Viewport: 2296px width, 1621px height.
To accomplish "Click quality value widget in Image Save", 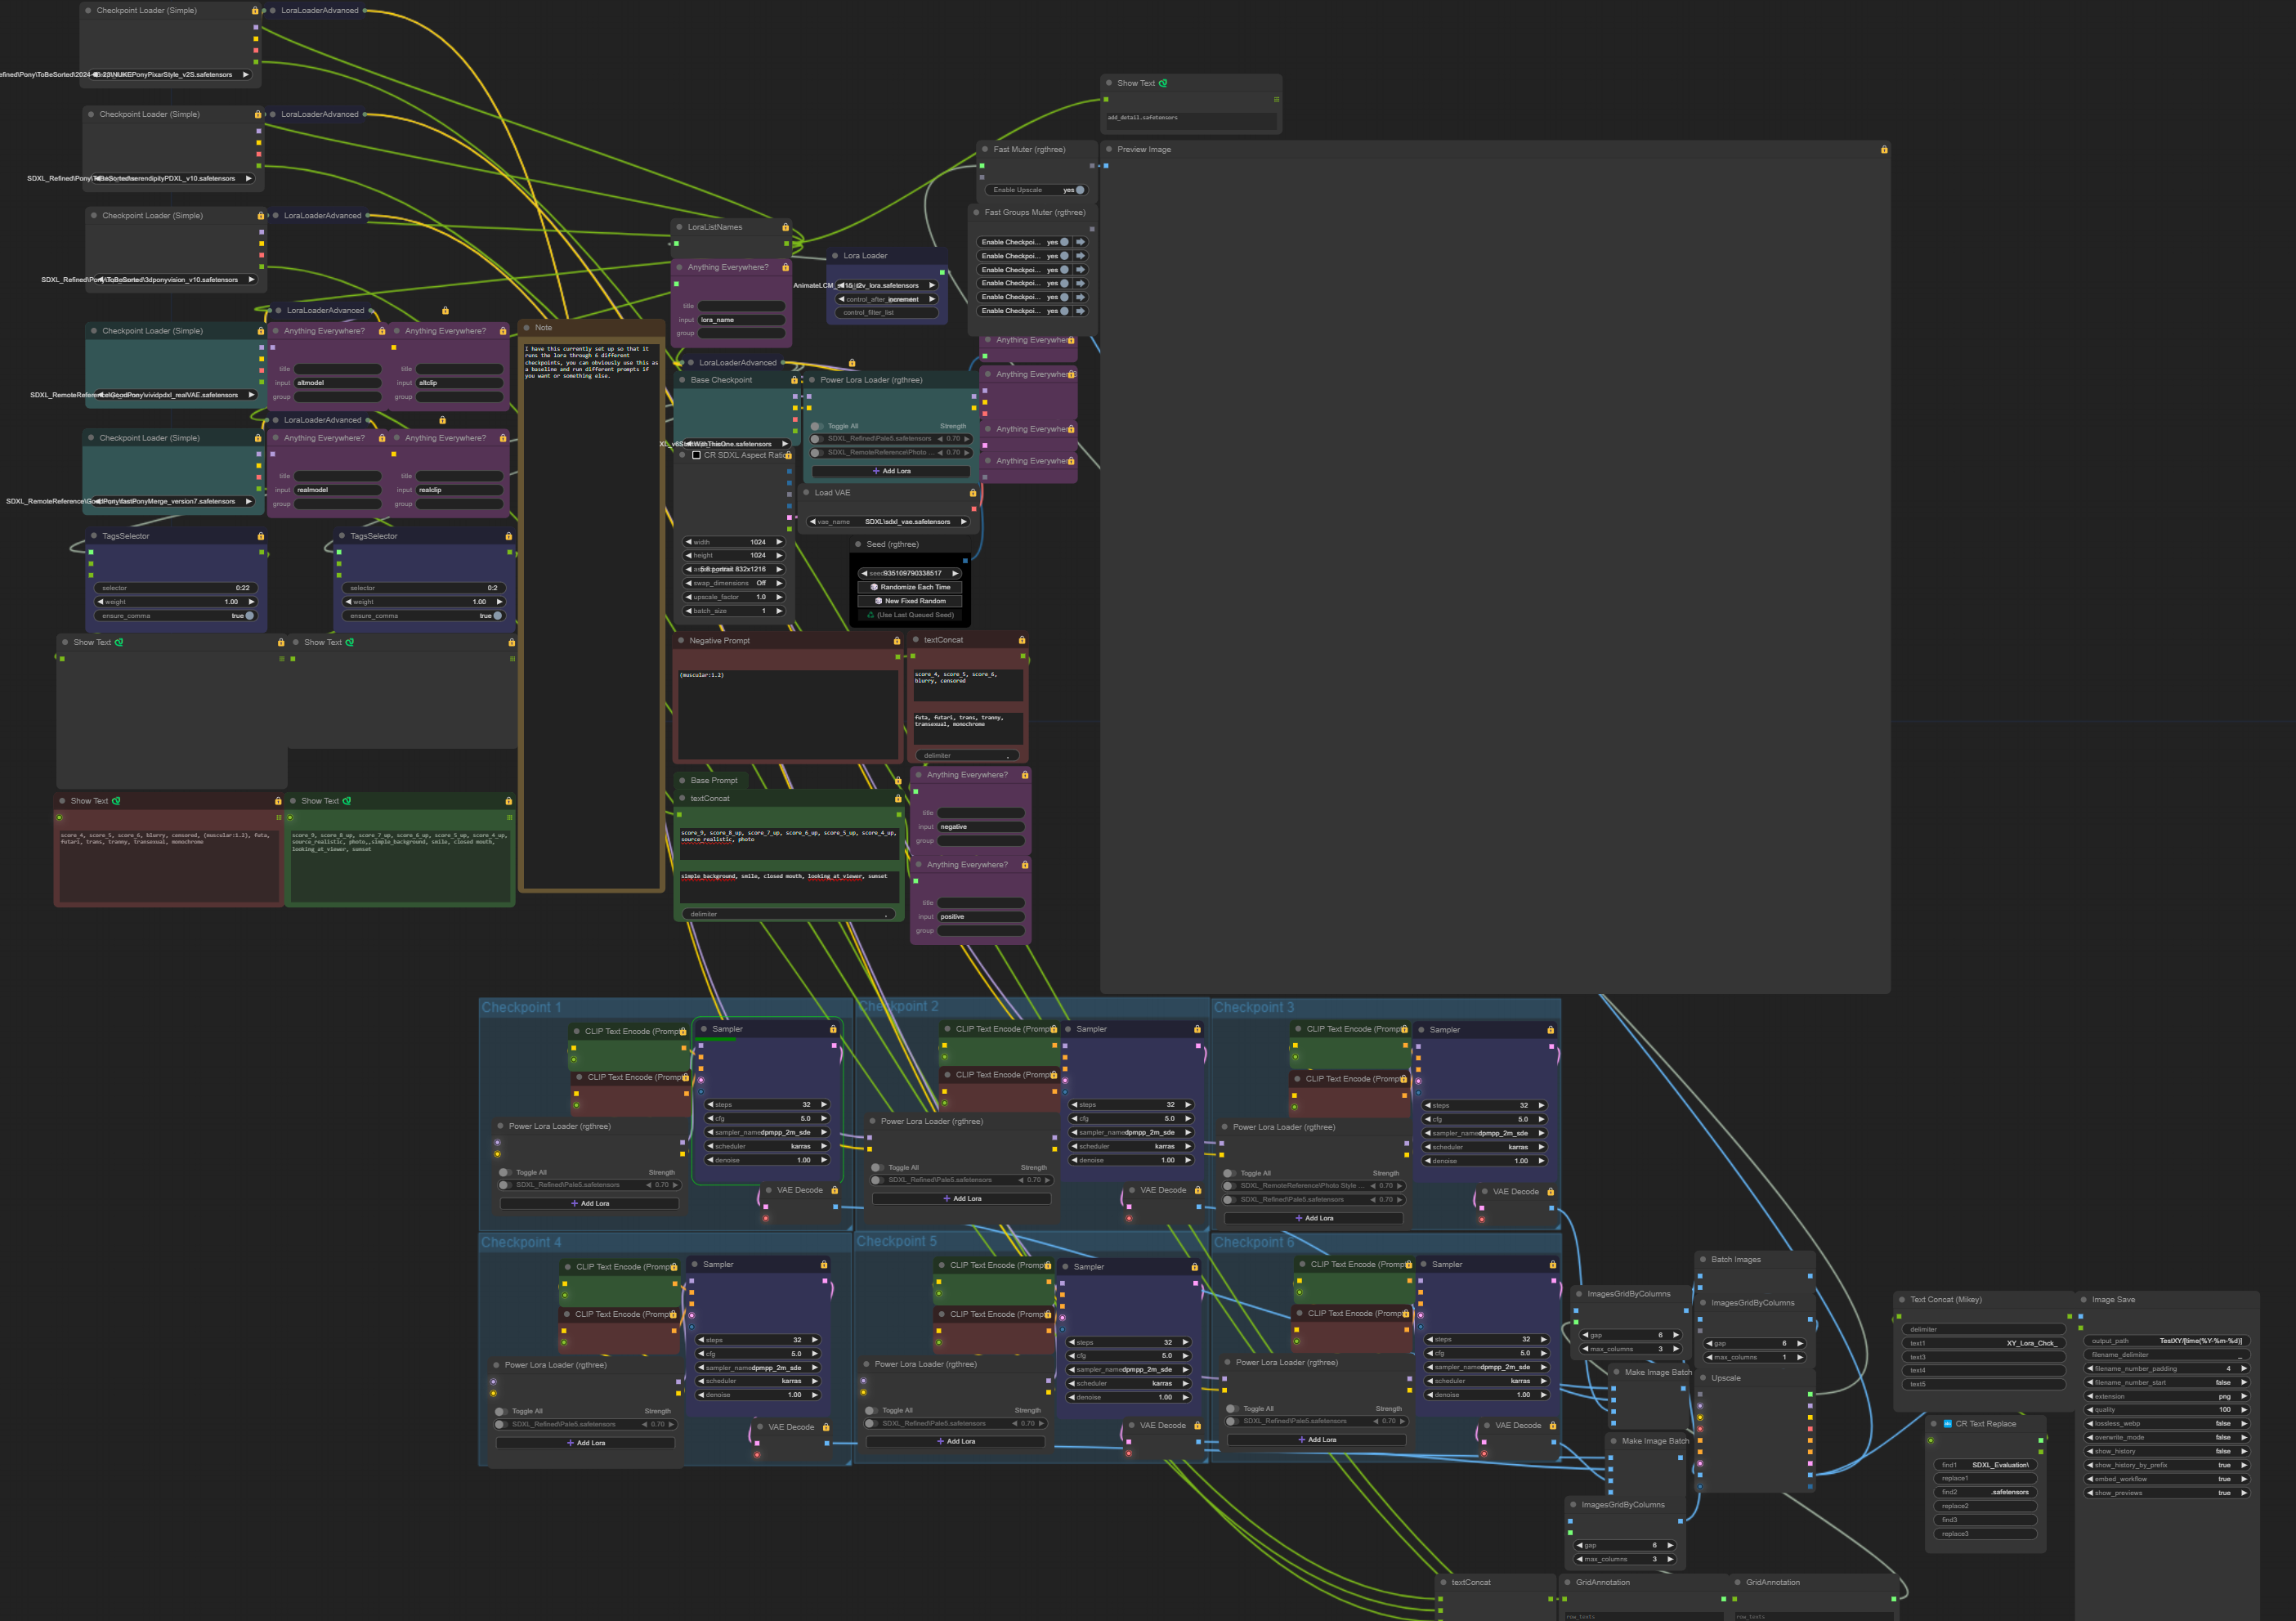I will [2166, 1410].
